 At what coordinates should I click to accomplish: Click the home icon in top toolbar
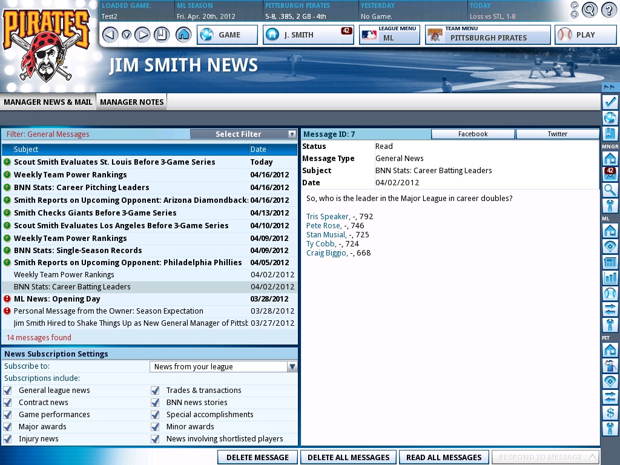click(x=183, y=35)
